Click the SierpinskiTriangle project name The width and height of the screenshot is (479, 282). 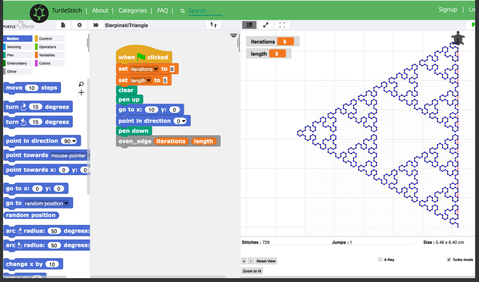pos(126,25)
